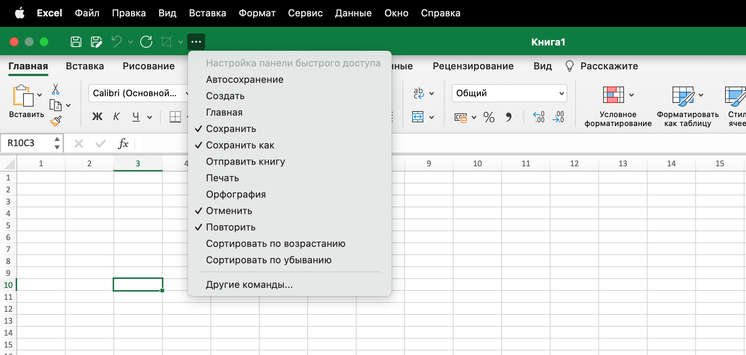Toggle underline Ч formatting
The height and width of the screenshot is (355, 746).
point(136,117)
